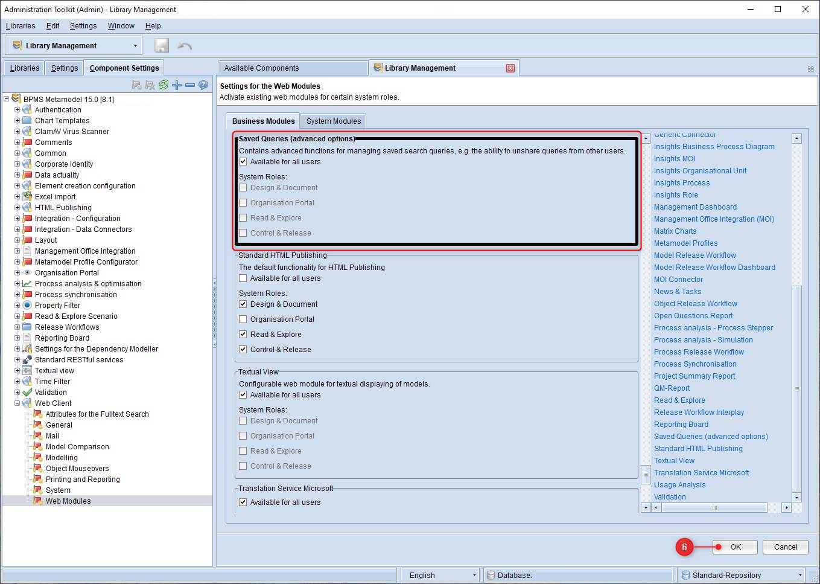Click the panel layout icon at the tab bar's right end
Image resolution: width=820 pixels, height=584 pixels.
[810, 69]
